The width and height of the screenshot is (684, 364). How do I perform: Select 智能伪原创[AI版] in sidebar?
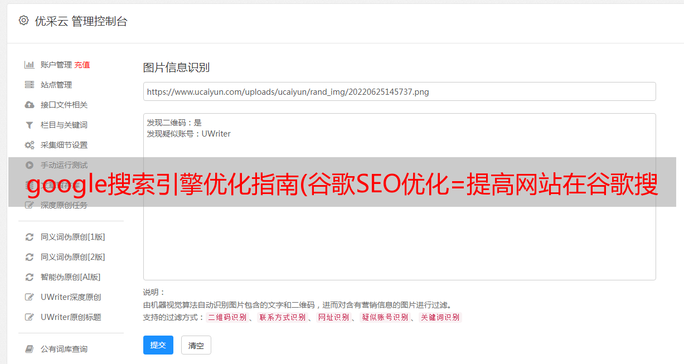(x=71, y=277)
